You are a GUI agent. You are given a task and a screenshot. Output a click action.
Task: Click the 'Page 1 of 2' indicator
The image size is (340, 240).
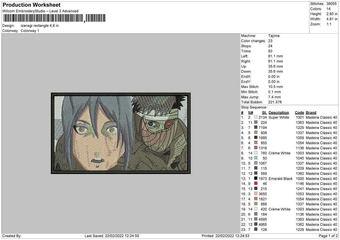328,236
